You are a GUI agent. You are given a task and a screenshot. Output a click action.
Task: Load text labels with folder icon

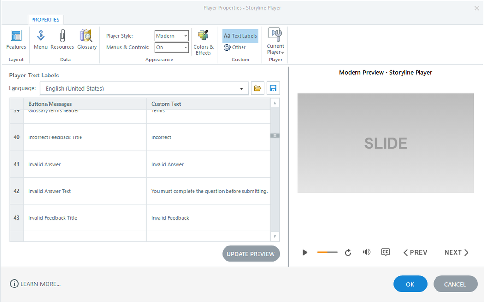[258, 89]
